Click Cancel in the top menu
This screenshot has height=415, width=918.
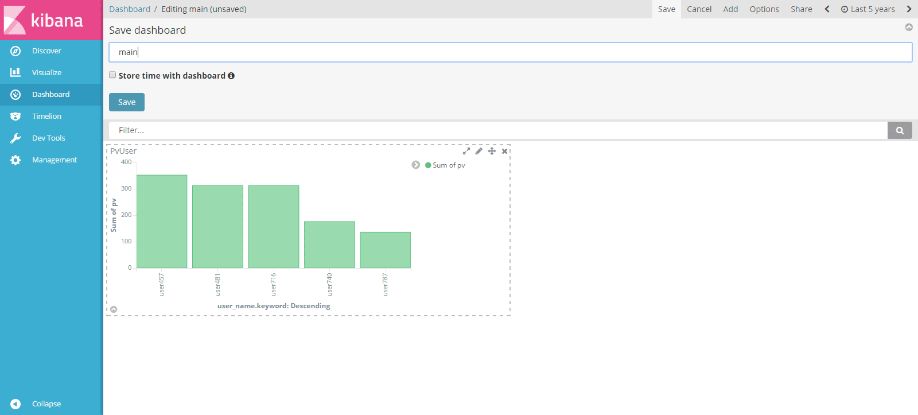pos(699,9)
